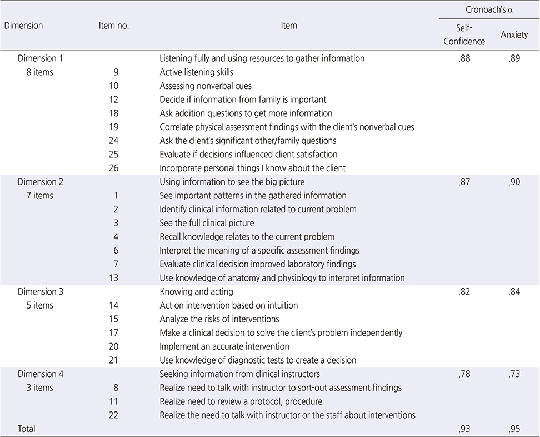Viewport: 540px width, 437px height.
Task: Select the Dimension 1 row label
Action: tap(41, 58)
